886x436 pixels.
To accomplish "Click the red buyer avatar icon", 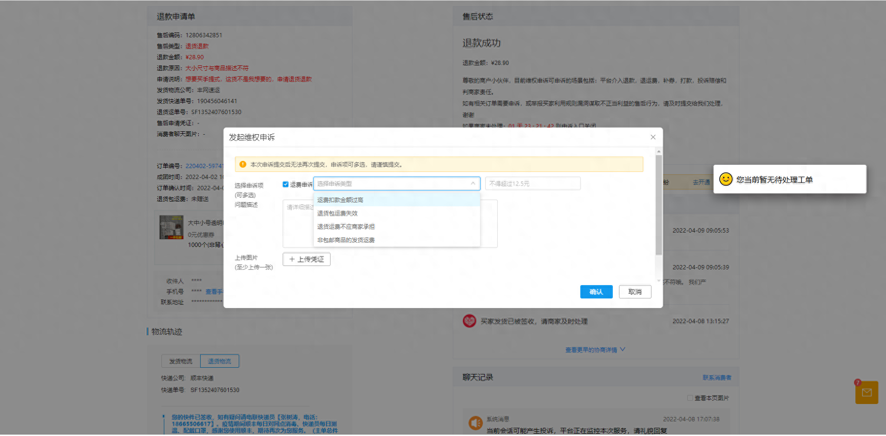I will (x=469, y=321).
